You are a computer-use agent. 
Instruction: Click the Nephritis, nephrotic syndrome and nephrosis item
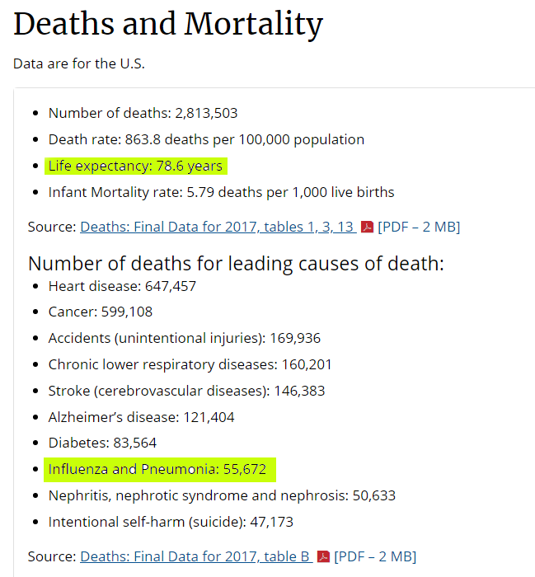pos(222,495)
